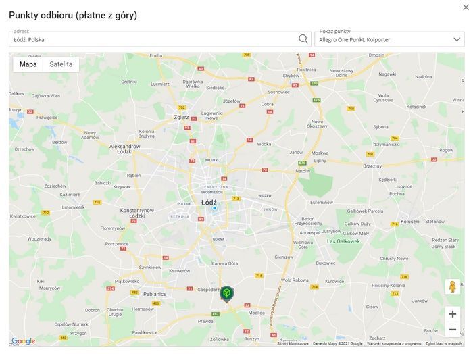473x354 pixels.
Task: Open Warunki korzystania z programu link
Action: (394, 343)
